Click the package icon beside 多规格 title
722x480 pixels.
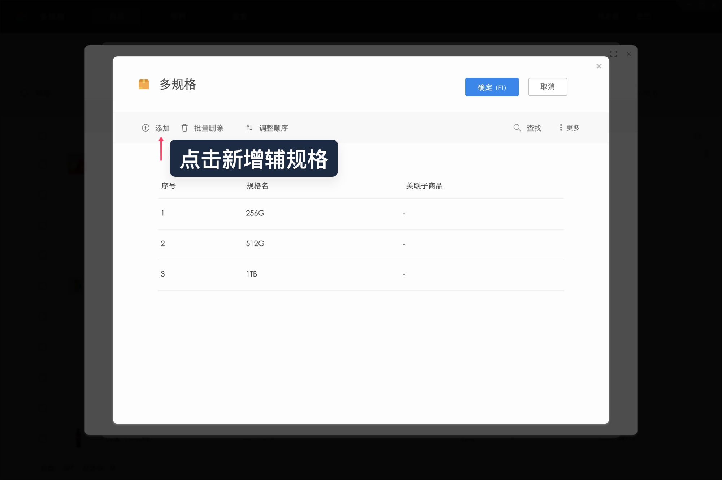pos(143,85)
